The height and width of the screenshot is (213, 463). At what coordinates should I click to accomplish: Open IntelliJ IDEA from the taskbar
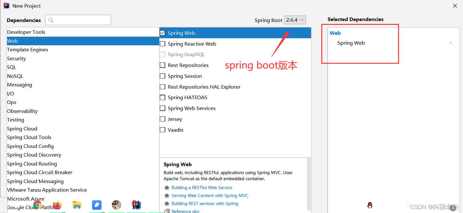[136, 205]
